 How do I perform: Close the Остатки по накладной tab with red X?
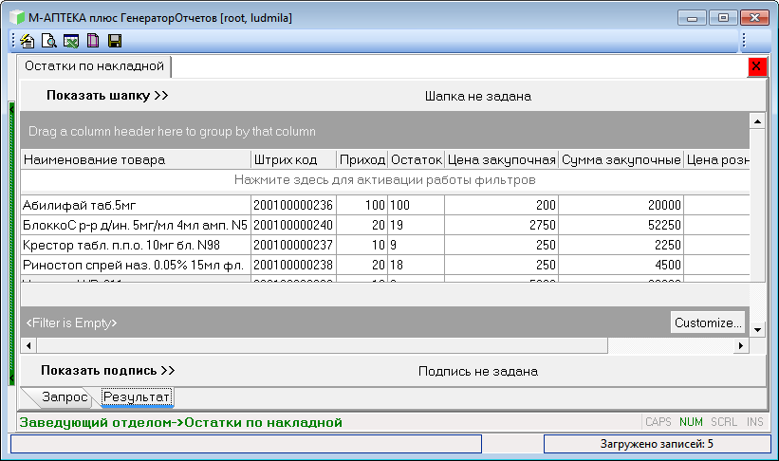point(757,66)
